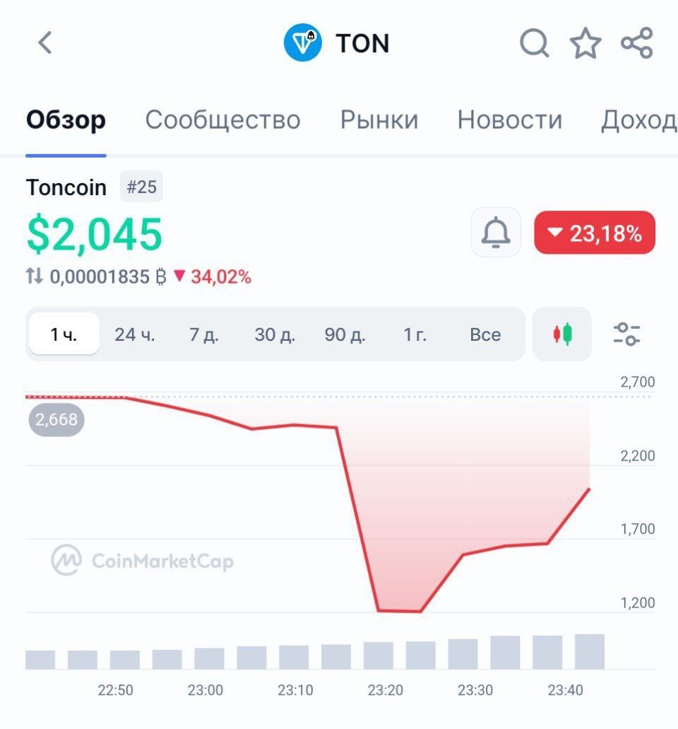The height and width of the screenshot is (729, 678).
Task: Open chart settings sliders icon
Action: [x=626, y=334]
